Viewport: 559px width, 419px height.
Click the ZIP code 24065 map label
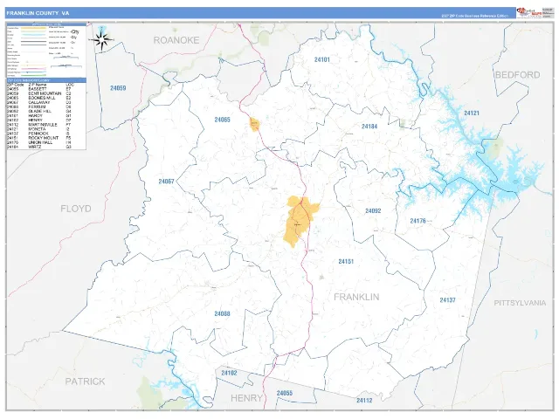(x=222, y=120)
